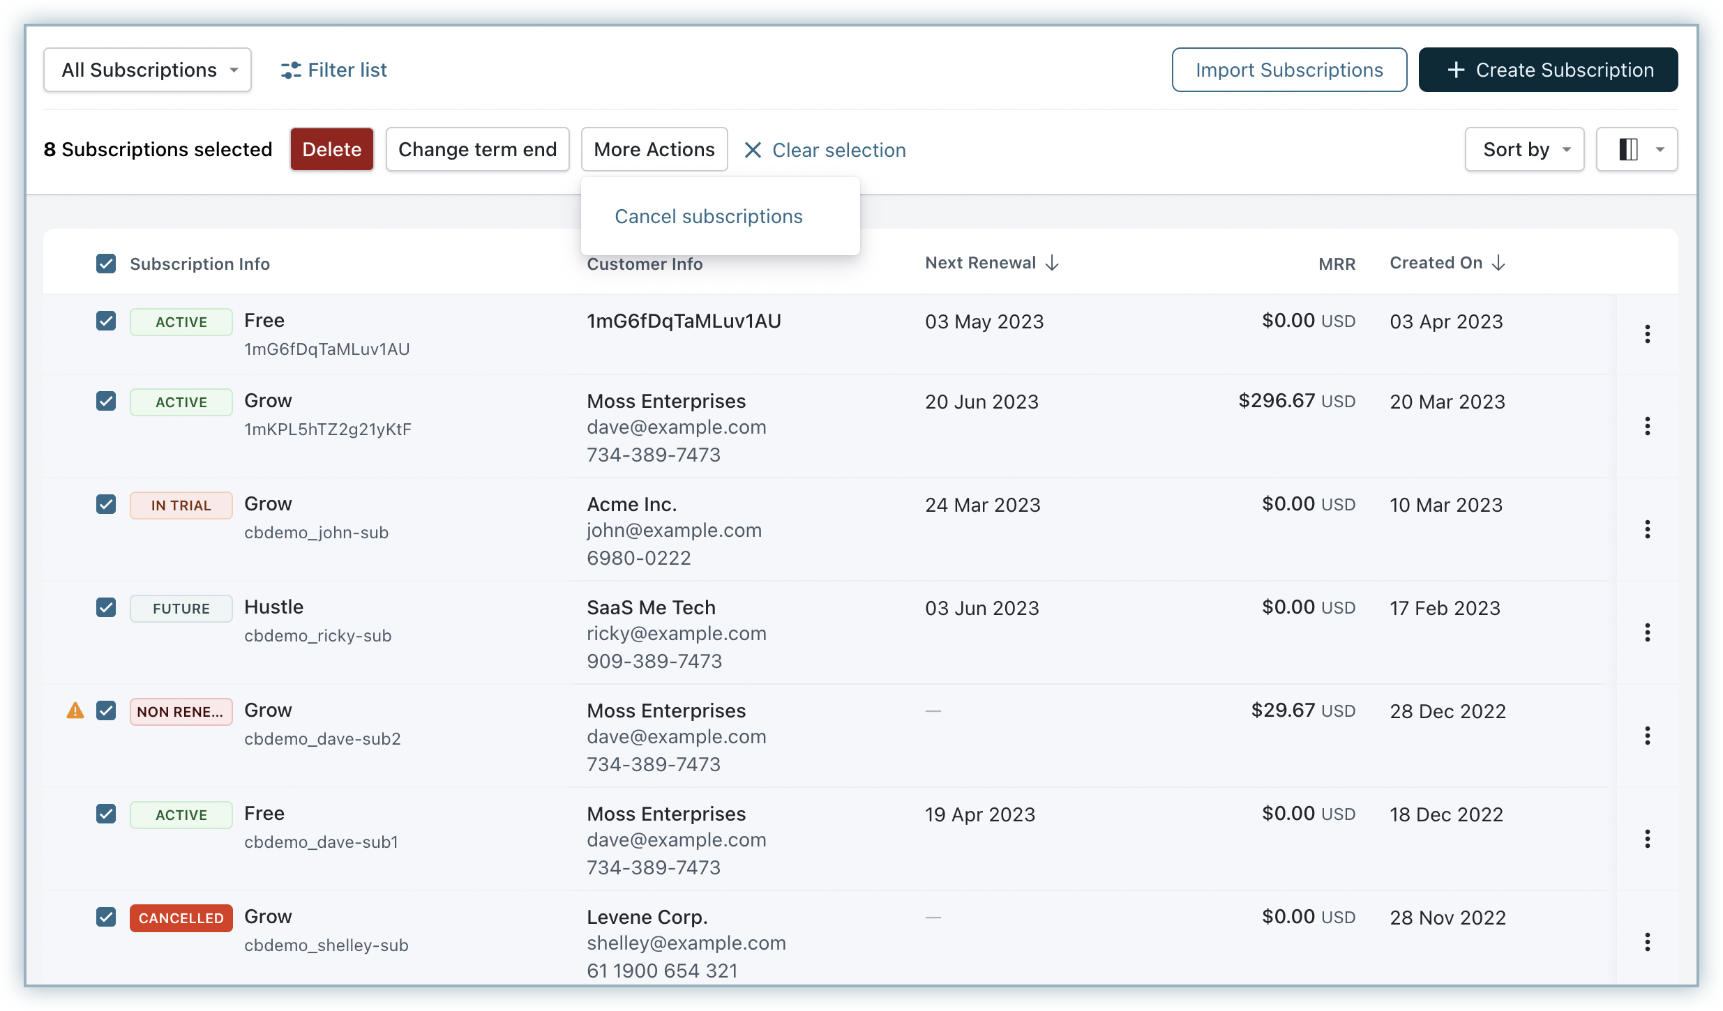Click the Hustle plan name
The height and width of the screenshot is (1011, 1723).
click(273, 607)
